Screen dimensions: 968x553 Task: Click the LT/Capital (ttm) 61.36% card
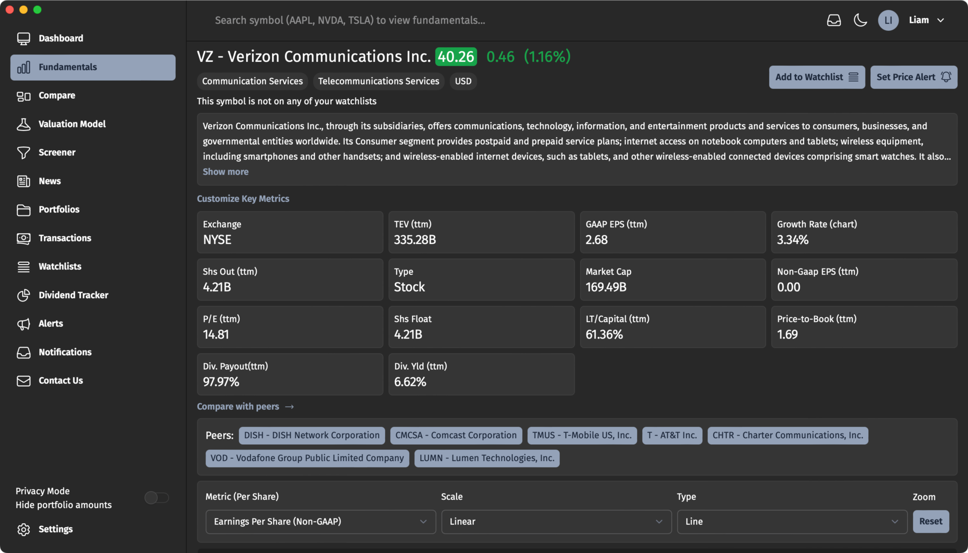point(673,327)
